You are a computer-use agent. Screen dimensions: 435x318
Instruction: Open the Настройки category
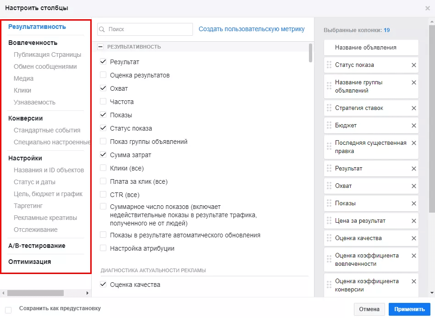coord(25,158)
